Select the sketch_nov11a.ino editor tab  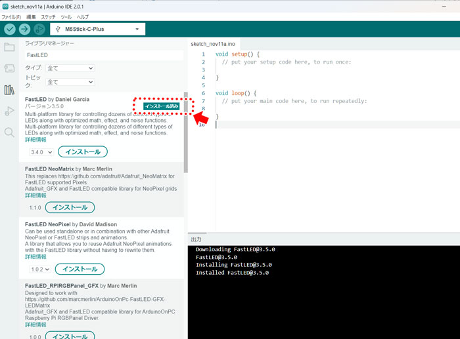pos(213,44)
